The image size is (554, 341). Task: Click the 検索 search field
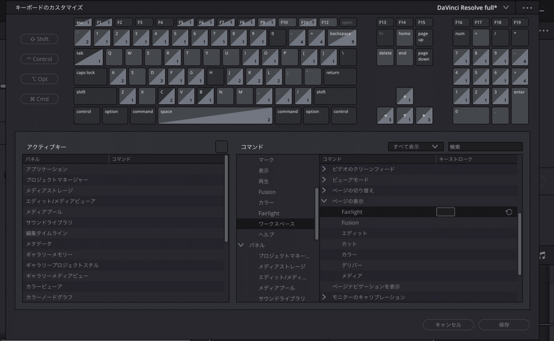point(485,147)
